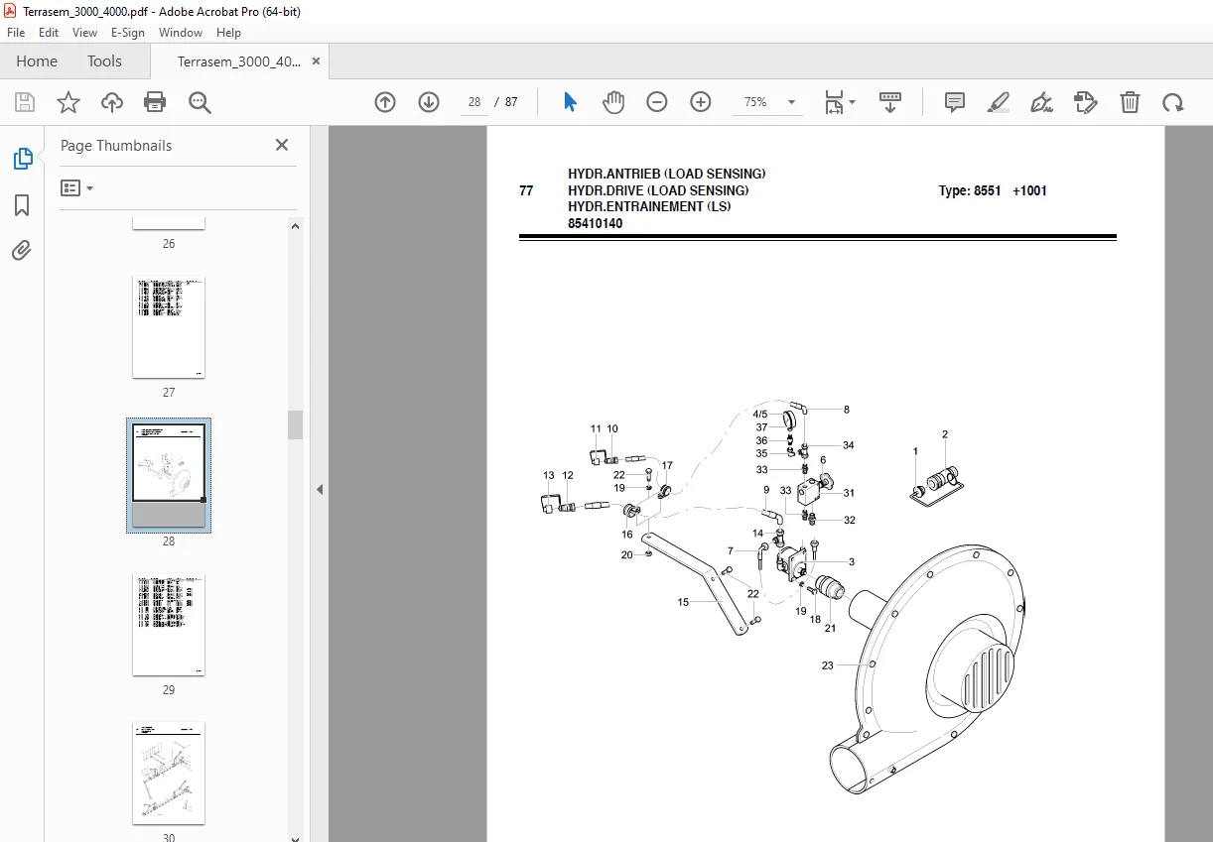Viewport: 1213px width, 842px height.
Task: Click the Save file icon
Action: [x=25, y=102]
